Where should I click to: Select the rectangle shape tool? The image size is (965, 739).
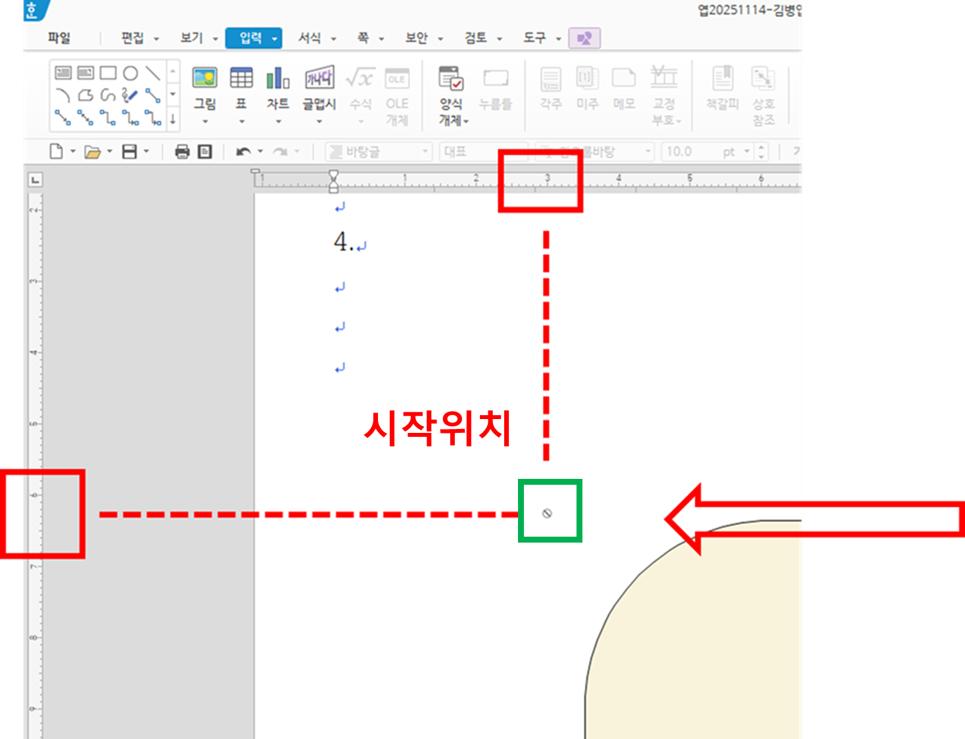[108, 72]
